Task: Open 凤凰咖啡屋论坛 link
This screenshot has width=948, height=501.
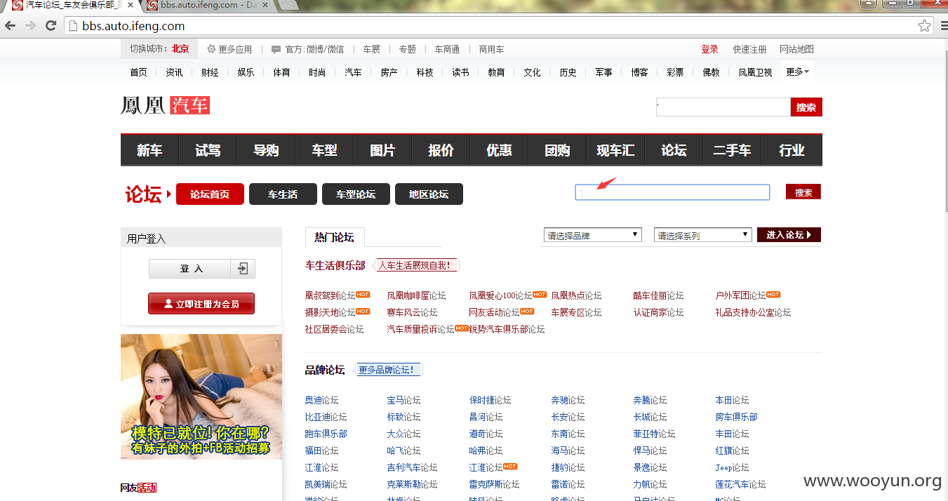Action: coord(416,295)
